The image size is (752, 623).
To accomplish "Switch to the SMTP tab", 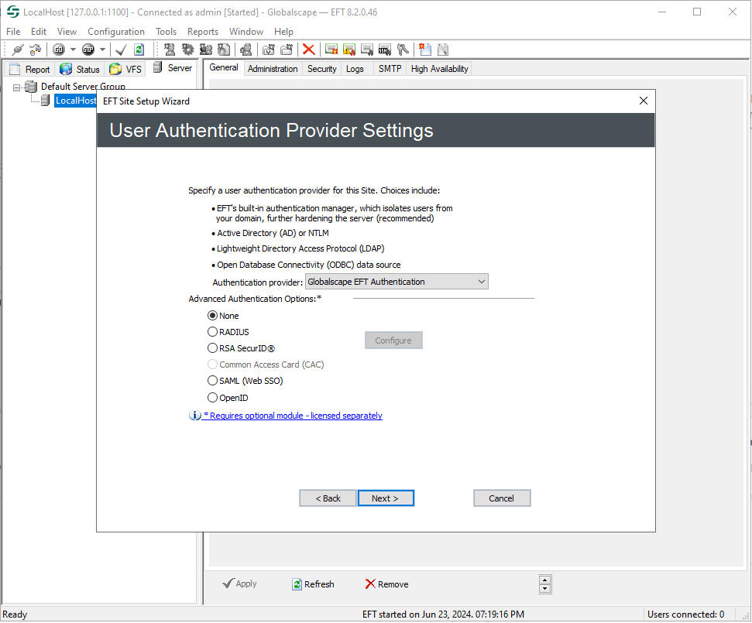I will 390,69.
